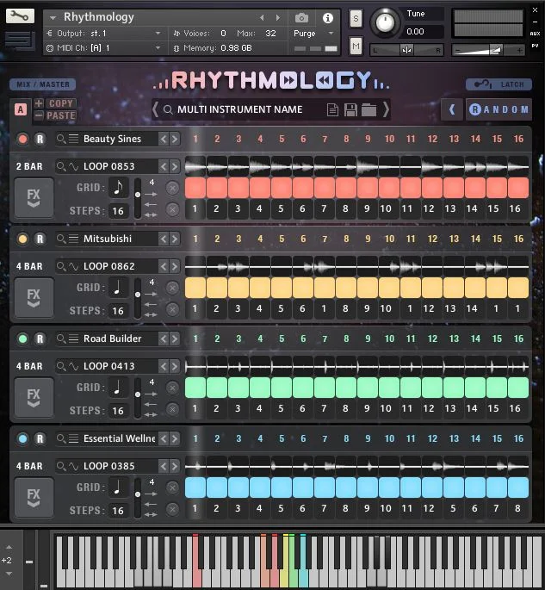
Task: Click magnifier search in multi instrument name bar
Action: click(168, 109)
